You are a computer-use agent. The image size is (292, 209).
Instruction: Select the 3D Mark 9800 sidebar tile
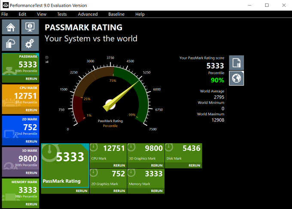pos(21,158)
